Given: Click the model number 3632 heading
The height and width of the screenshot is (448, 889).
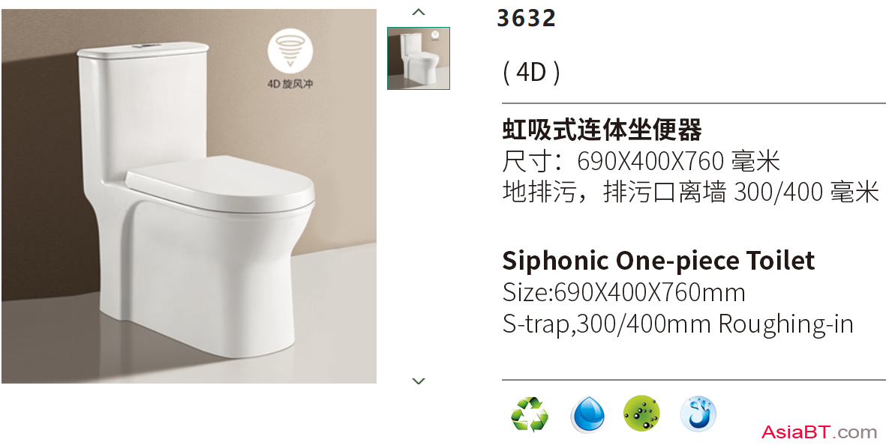Looking at the screenshot, I should [526, 18].
